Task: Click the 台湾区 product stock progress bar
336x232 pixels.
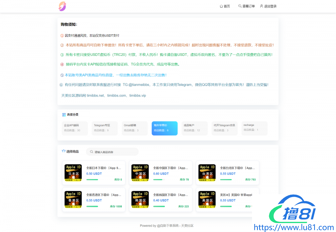Action: [x=226, y=180]
